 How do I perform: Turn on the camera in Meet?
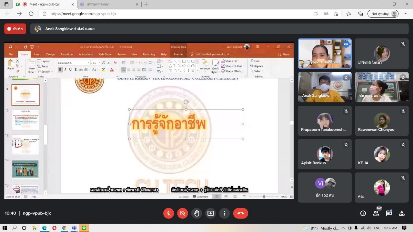point(183,213)
